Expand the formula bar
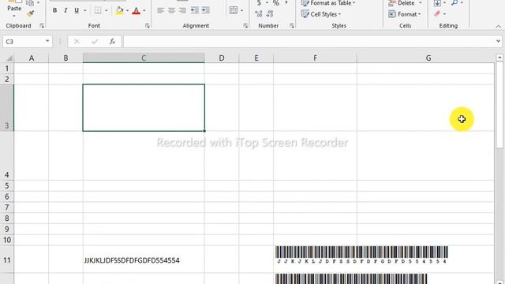This screenshot has height=284, width=505. tap(498, 41)
